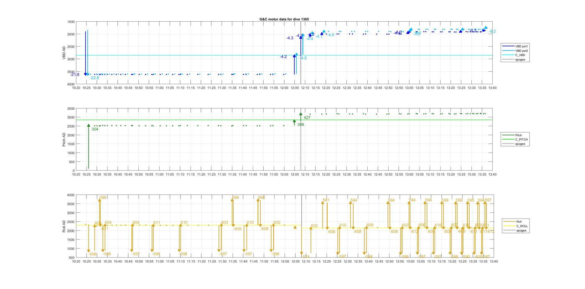585x289 pixels.
Task: Click the green C_PITCH line sample in legend
Action: 509,139
